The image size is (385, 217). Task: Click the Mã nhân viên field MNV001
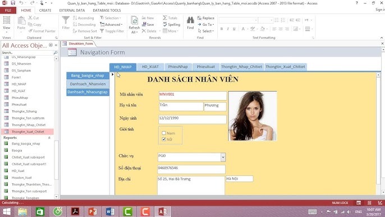pyautogui.click(x=192, y=96)
